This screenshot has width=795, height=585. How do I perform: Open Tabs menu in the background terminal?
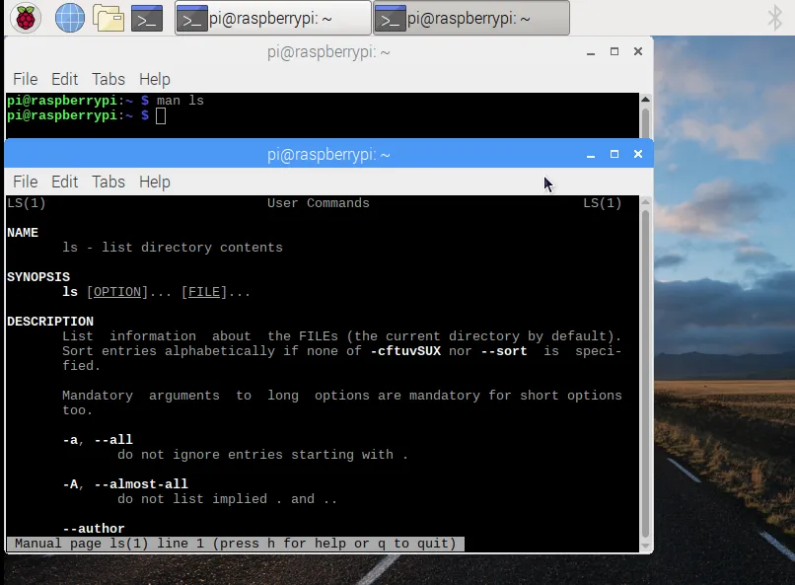tap(108, 79)
